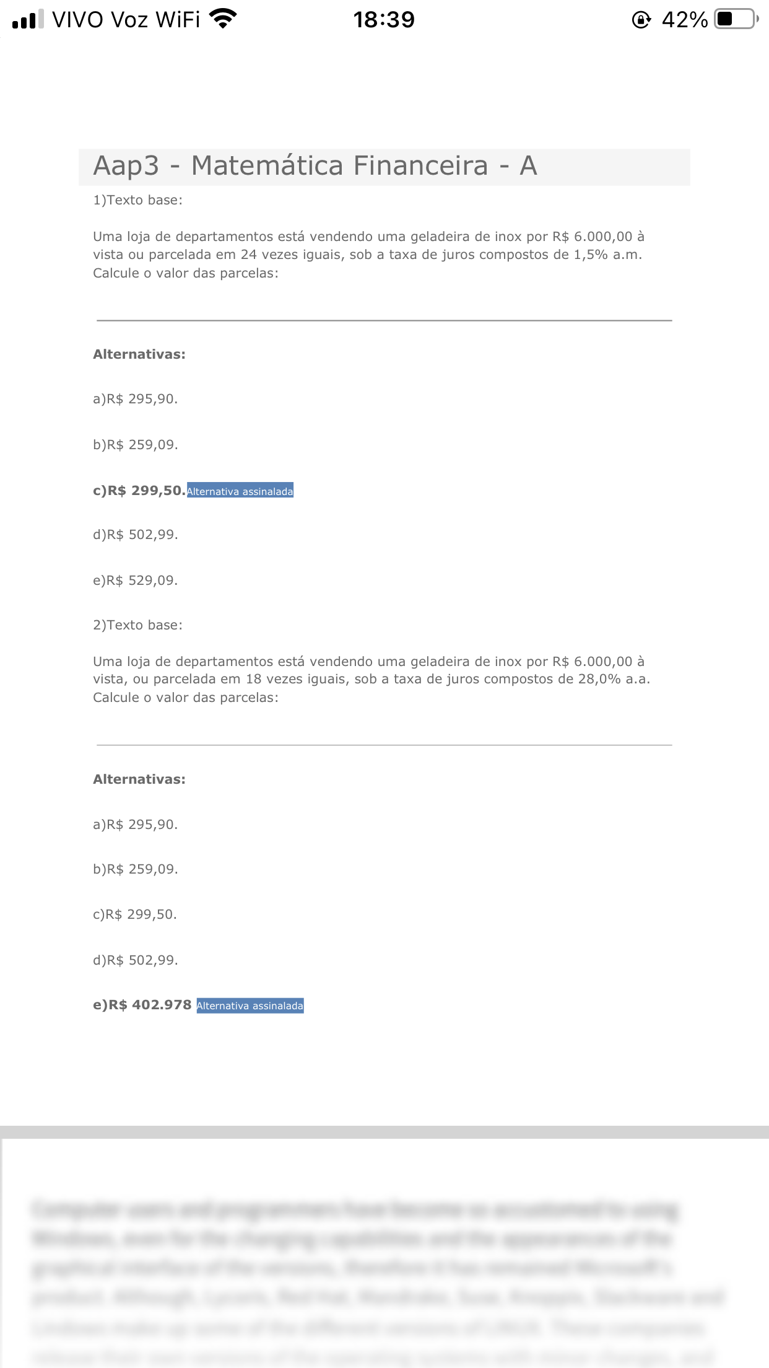Click the 'Alternativa assinalada' badge in question 2

pyautogui.click(x=250, y=1006)
